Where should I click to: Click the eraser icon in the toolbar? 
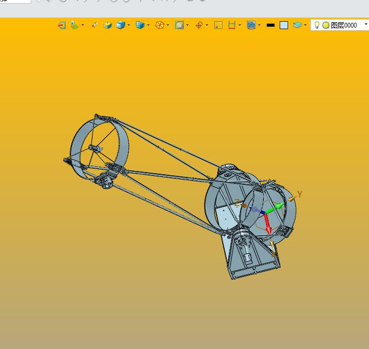[x=95, y=25]
